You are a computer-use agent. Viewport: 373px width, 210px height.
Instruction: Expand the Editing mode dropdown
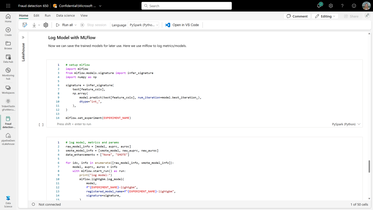pyautogui.click(x=325, y=16)
